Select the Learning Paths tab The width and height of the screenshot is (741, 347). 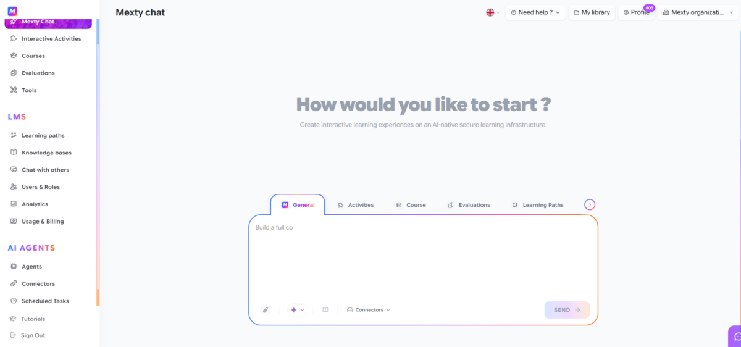pos(538,205)
